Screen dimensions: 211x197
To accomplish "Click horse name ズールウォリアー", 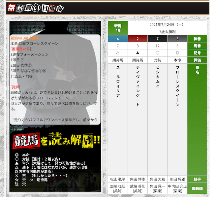I will (x=118, y=84).
